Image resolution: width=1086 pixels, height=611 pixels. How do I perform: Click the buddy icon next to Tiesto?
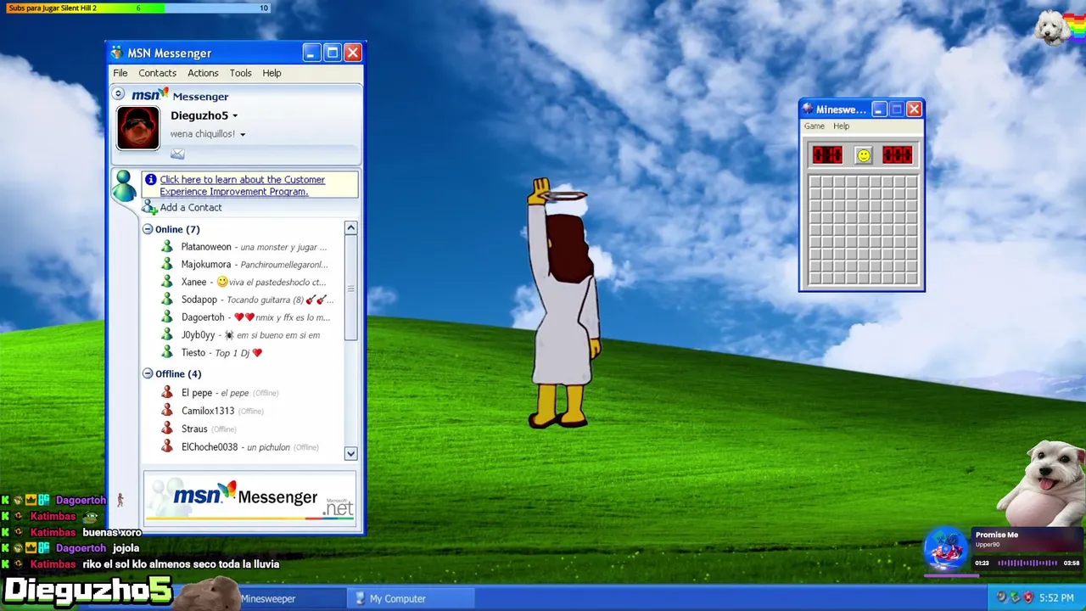click(167, 352)
